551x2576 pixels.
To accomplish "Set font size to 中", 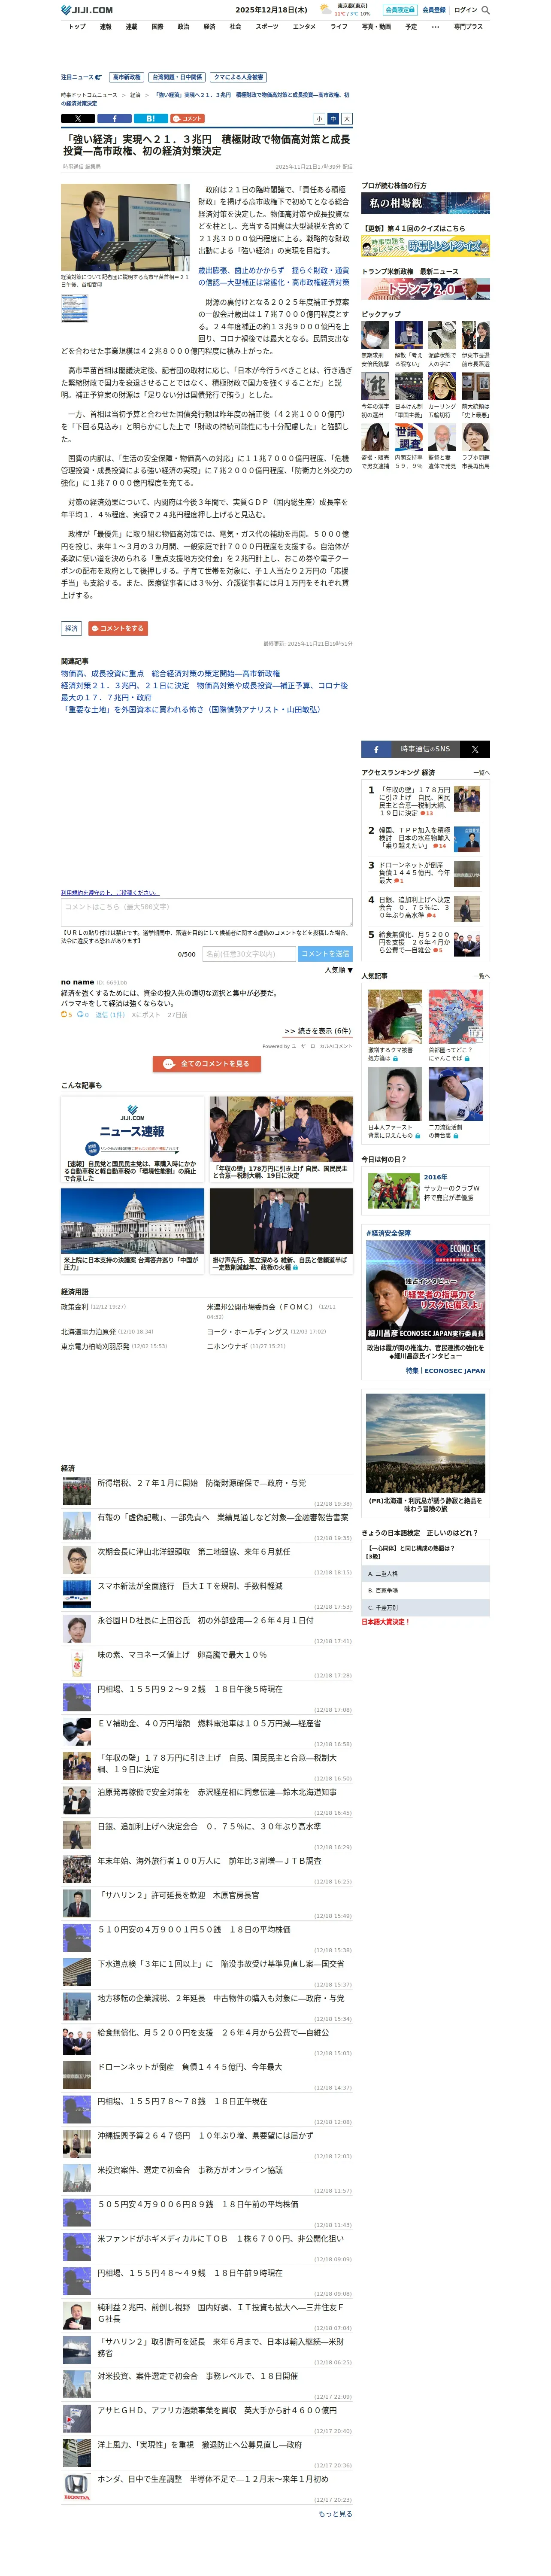I will coord(333,119).
